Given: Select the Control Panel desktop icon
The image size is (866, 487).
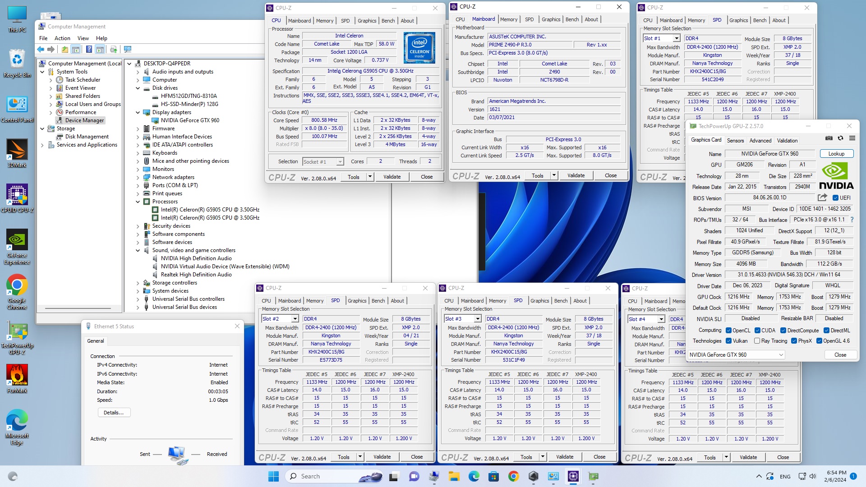Looking at the screenshot, I should click(x=17, y=108).
